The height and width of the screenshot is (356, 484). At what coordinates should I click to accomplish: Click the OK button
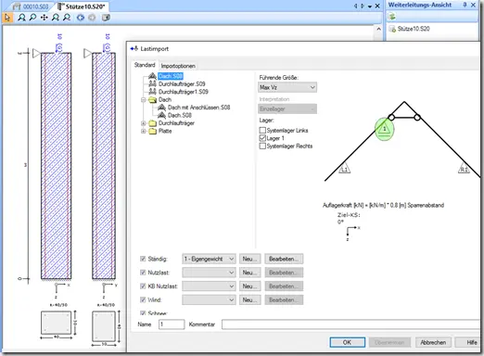point(347,342)
